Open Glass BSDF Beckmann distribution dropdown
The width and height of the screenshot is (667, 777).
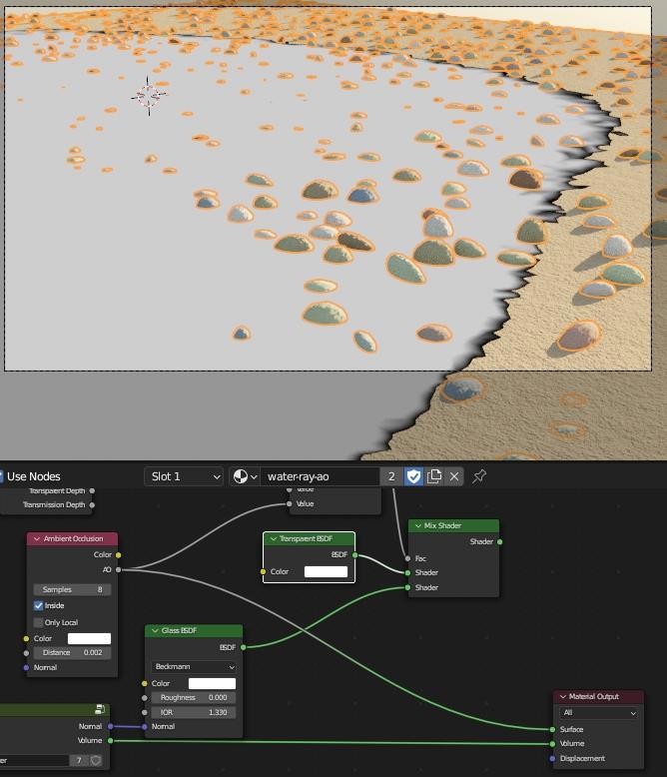click(194, 666)
